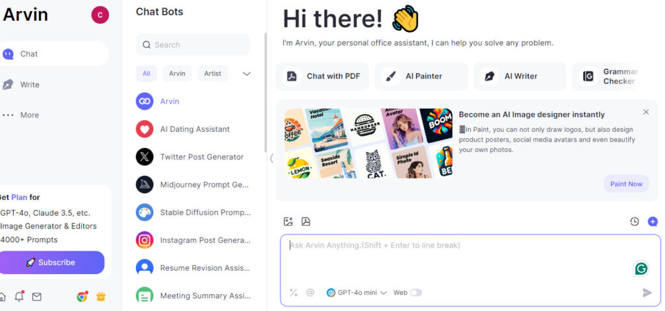
Task: Toggle the Web search switch
Action: click(x=416, y=292)
